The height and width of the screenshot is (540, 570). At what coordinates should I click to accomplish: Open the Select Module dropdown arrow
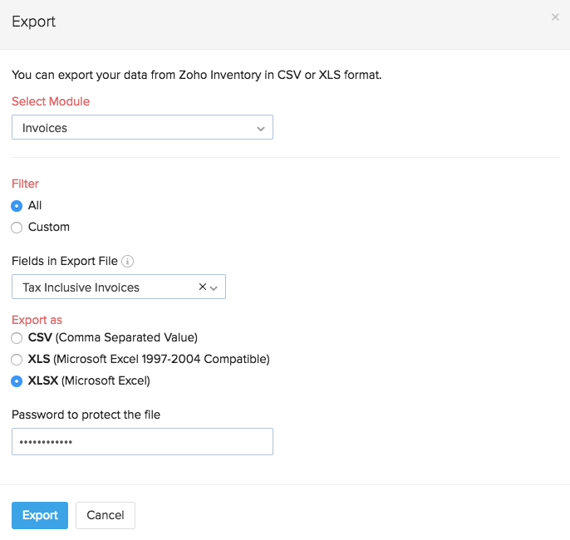[261, 129]
